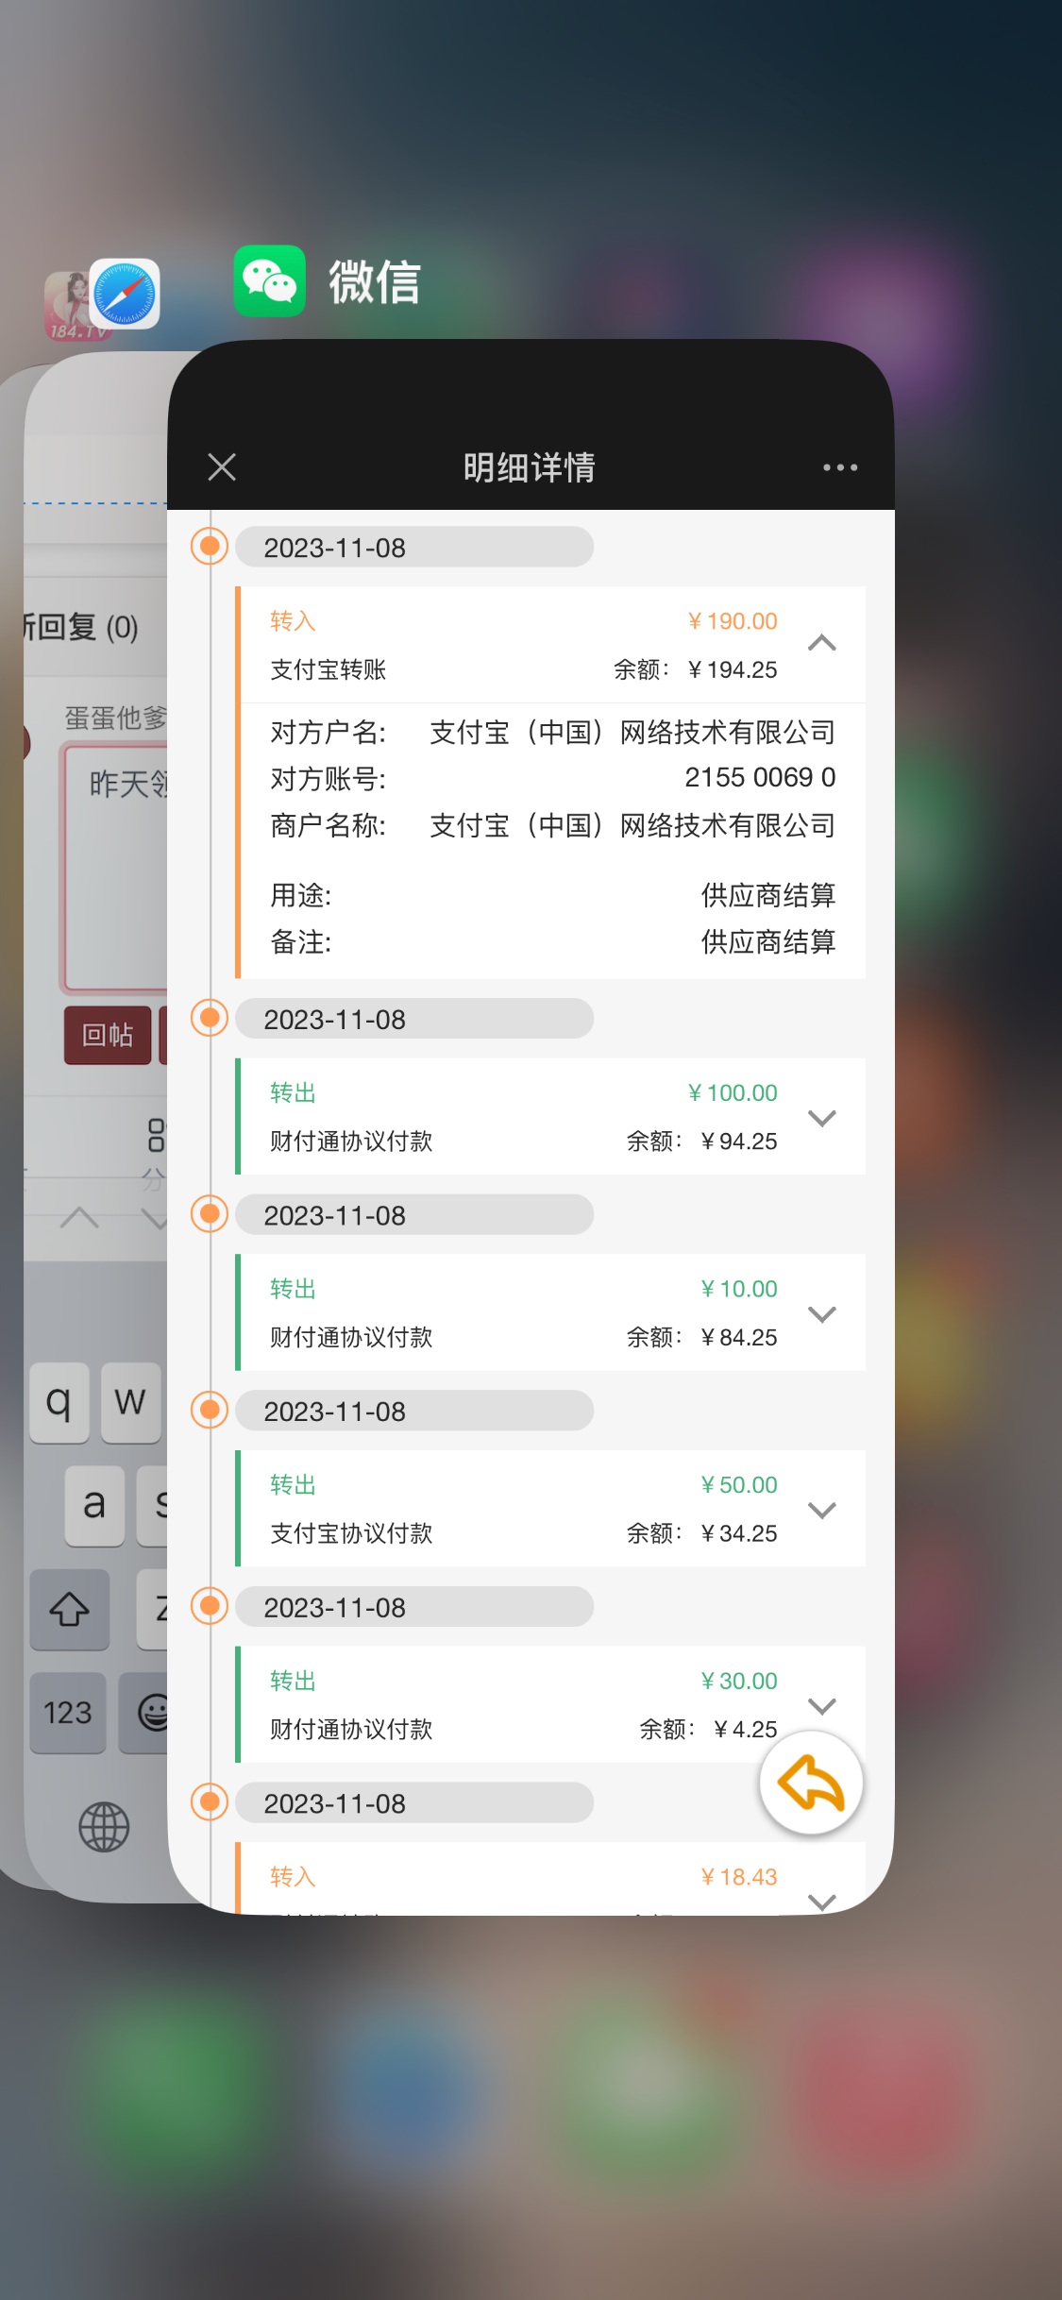Screen dimensions: 1062x2300
Task: Select the first 2023-11-08 timeline marker
Action: (x=210, y=546)
